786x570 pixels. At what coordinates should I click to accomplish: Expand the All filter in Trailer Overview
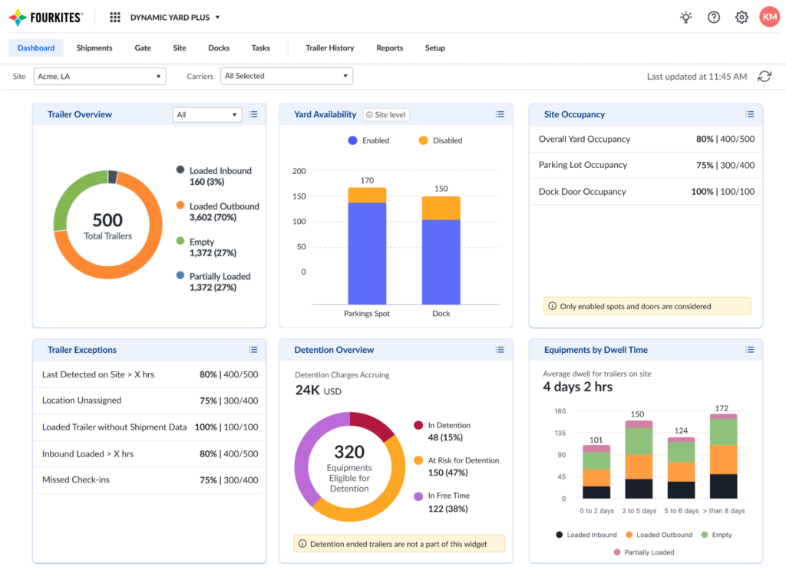[206, 114]
